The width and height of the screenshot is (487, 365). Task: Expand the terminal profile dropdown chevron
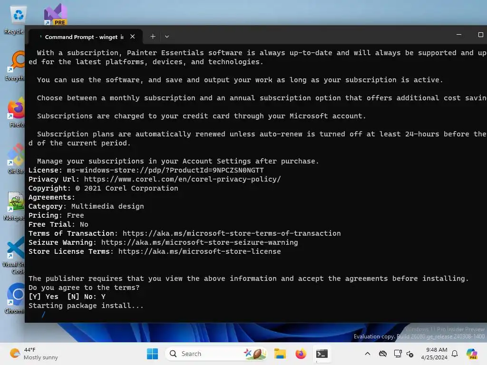[167, 37]
